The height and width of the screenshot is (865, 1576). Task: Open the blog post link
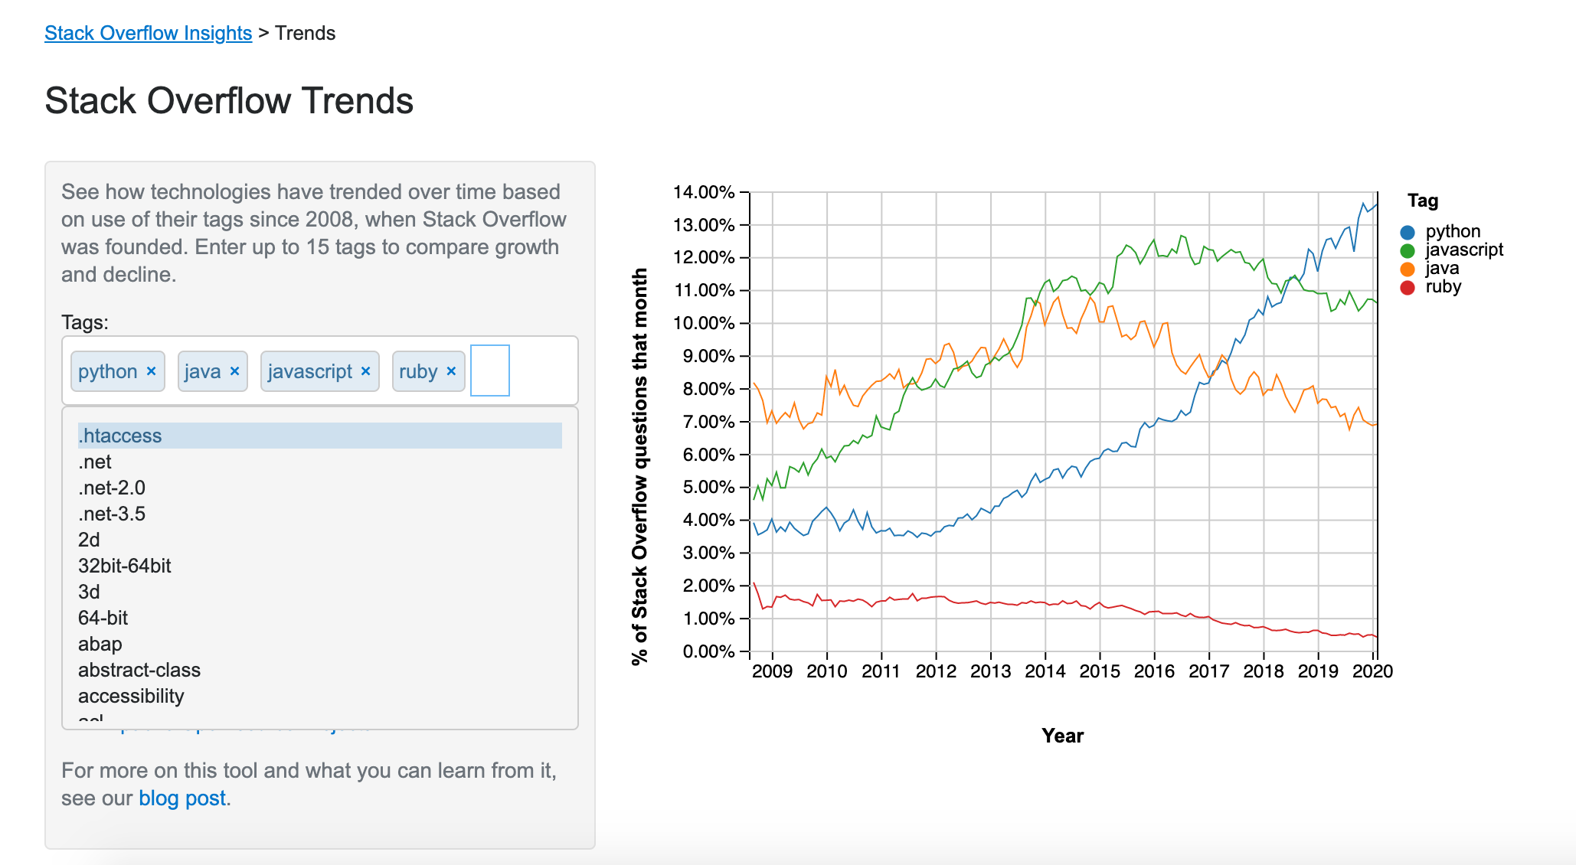click(182, 798)
